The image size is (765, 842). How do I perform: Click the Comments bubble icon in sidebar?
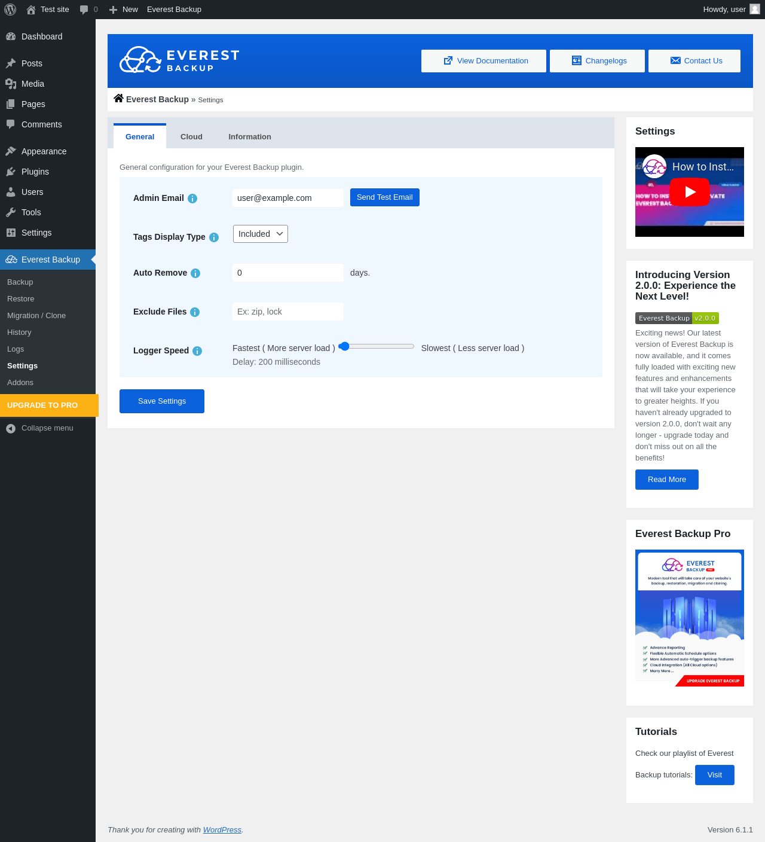point(11,124)
